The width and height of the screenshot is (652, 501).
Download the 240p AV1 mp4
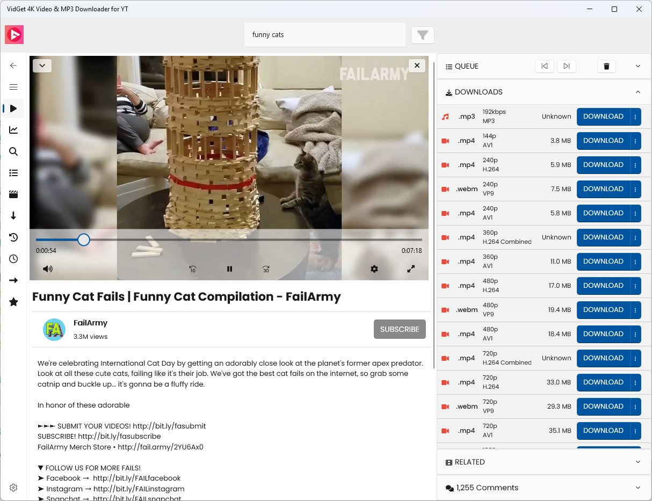coord(603,213)
